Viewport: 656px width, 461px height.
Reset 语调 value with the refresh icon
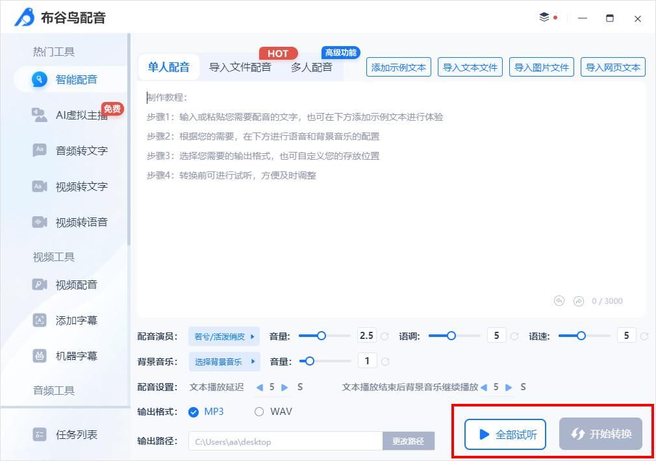click(514, 336)
